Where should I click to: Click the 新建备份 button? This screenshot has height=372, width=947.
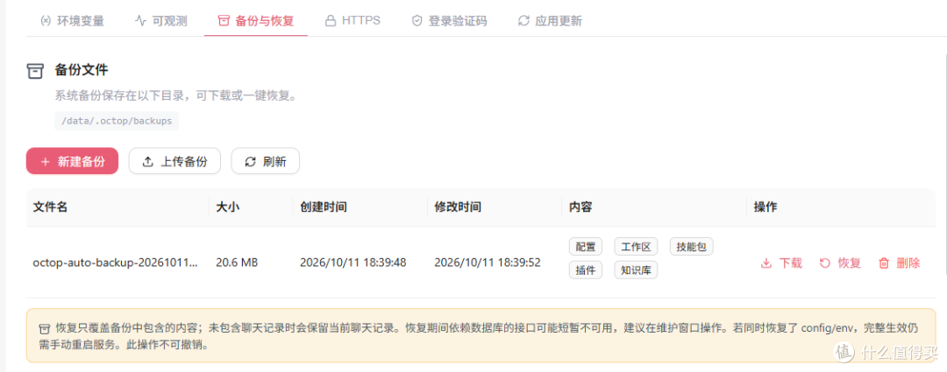click(x=72, y=161)
